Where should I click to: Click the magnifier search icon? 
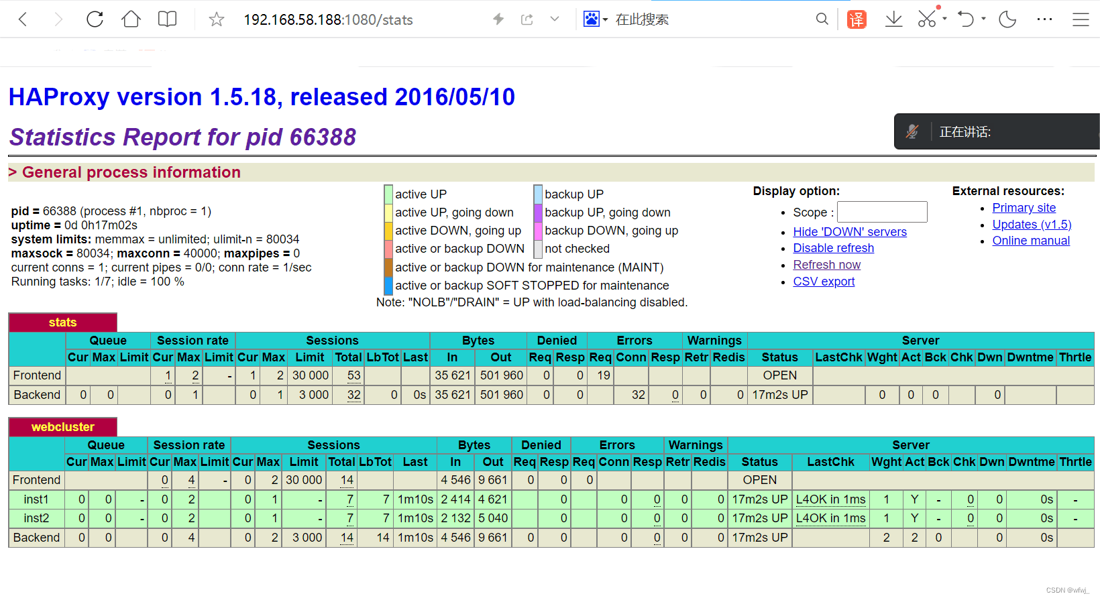[822, 19]
